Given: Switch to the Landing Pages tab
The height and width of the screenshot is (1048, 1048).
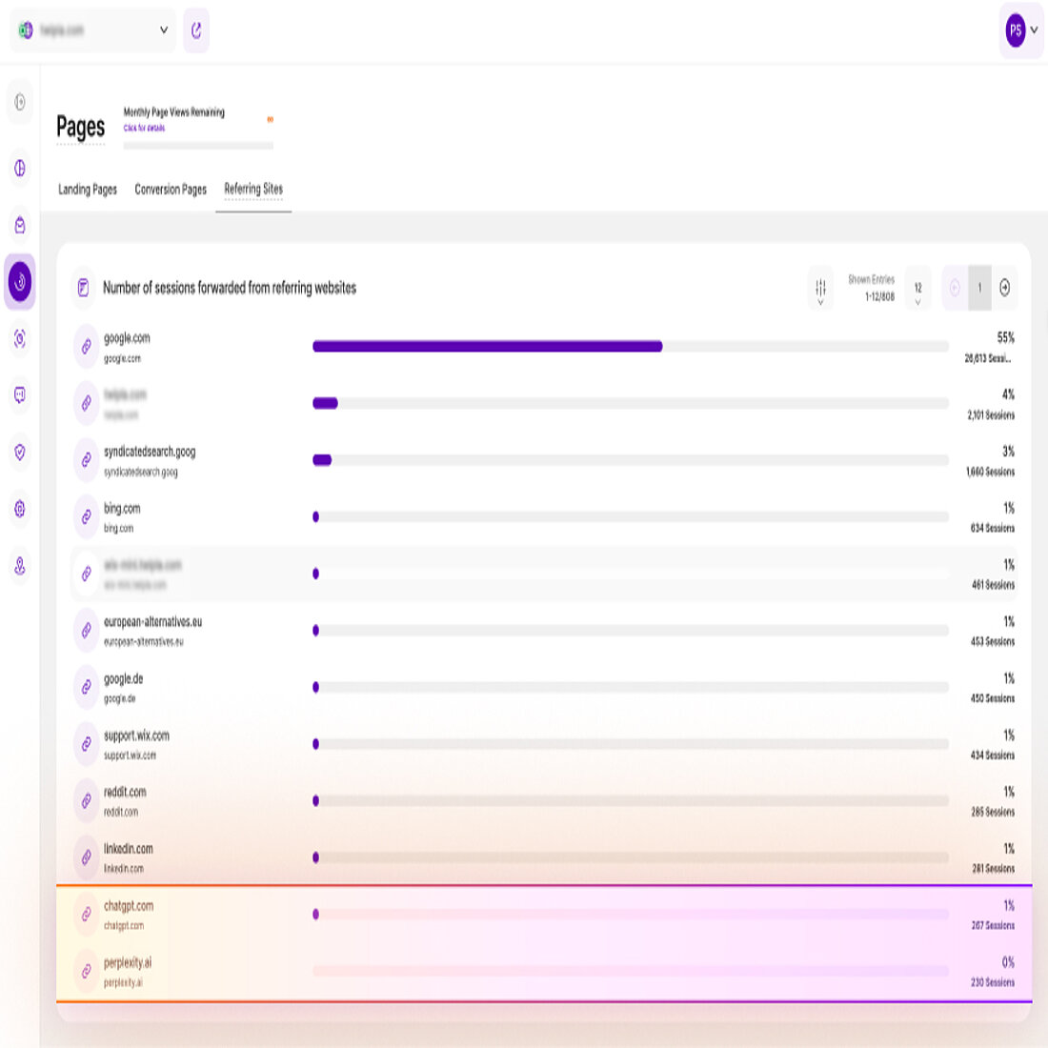Looking at the screenshot, I should pyautogui.click(x=87, y=189).
